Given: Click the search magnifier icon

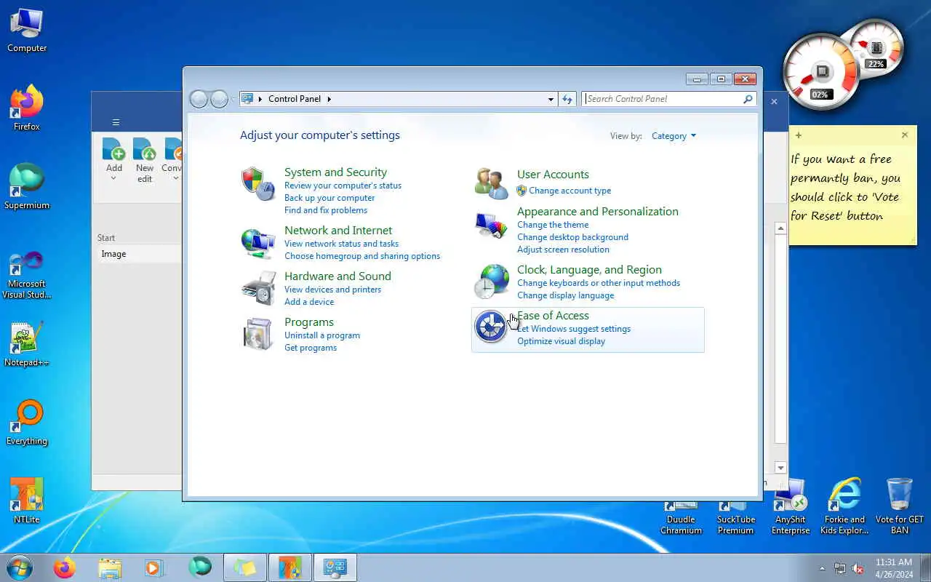Looking at the screenshot, I should (748, 99).
